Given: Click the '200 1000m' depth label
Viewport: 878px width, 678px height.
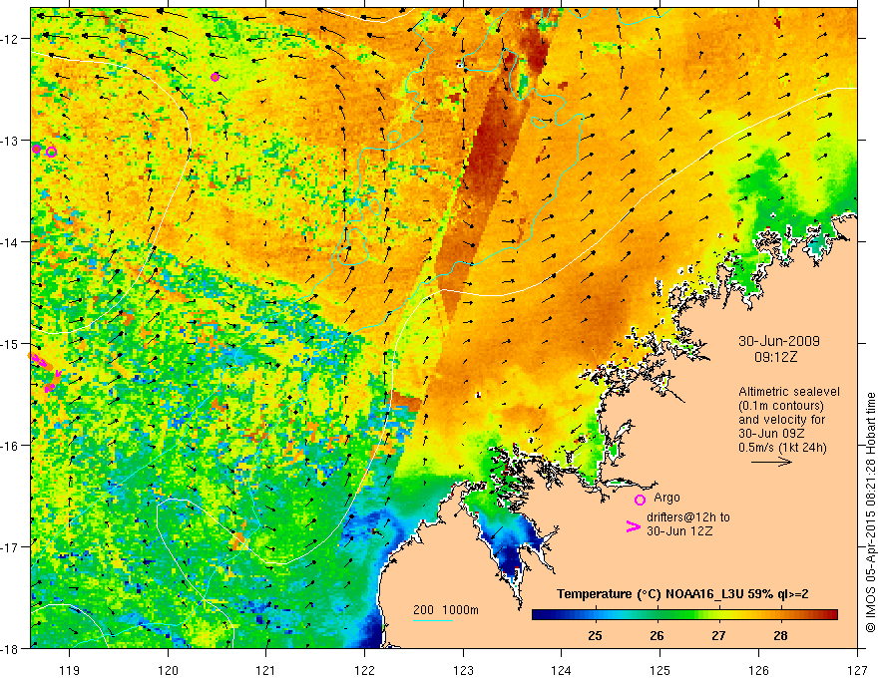Looking at the screenshot, I should (446, 610).
